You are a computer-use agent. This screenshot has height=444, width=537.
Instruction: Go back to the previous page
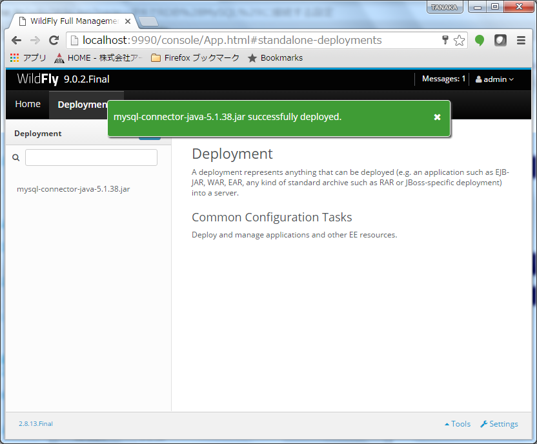point(16,40)
